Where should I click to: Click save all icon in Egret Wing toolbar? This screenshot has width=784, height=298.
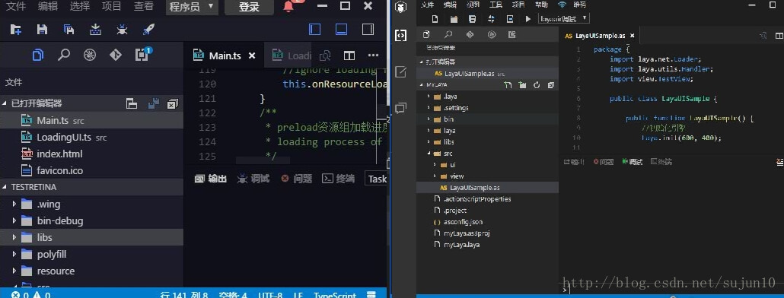(x=69, y=30)
